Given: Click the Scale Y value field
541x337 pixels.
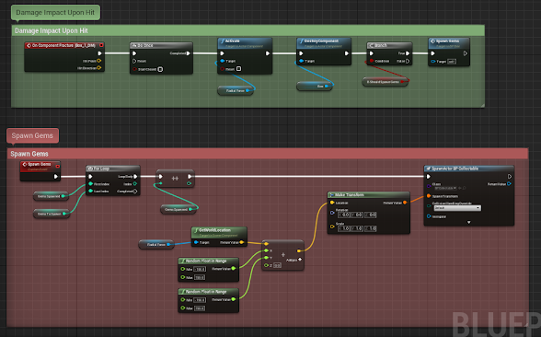Looking at the screenshot, I should pos(357,228).
